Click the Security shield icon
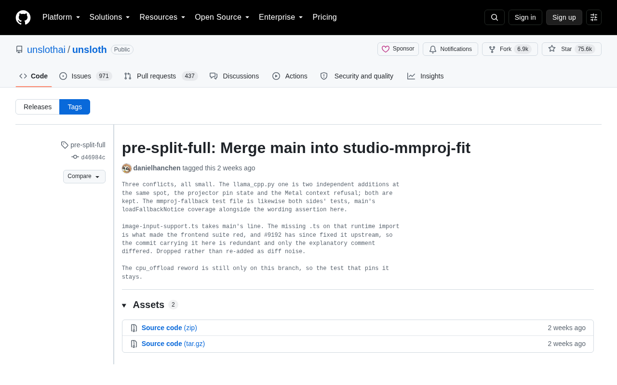Image resolution: width=617 pixels, height=385 pixels. point(324,76)
